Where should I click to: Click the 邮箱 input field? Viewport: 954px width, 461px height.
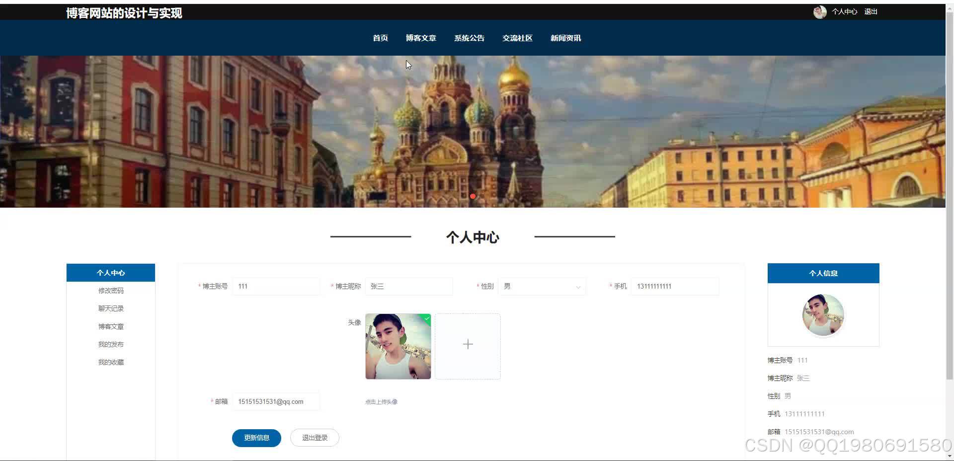pyautogui.click(x=276, y=401)
